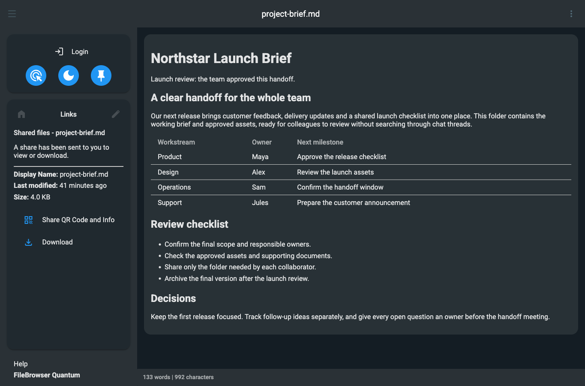Select the Links panel heading

(69, 114)
